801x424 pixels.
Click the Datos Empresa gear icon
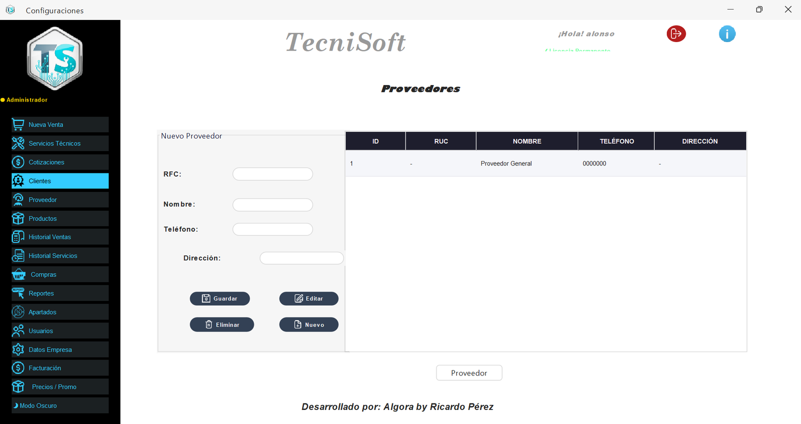[x=18, y=349]
